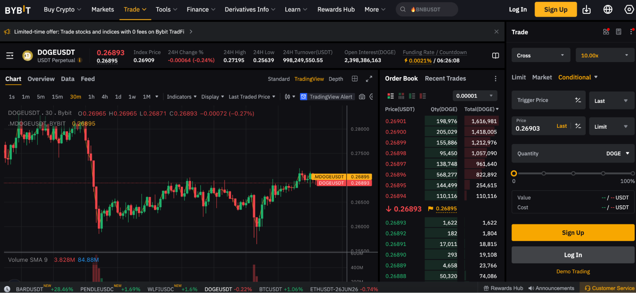Screen dimensions: 636x293
Task: Show asks-only order book view
Action: point(423,96)
